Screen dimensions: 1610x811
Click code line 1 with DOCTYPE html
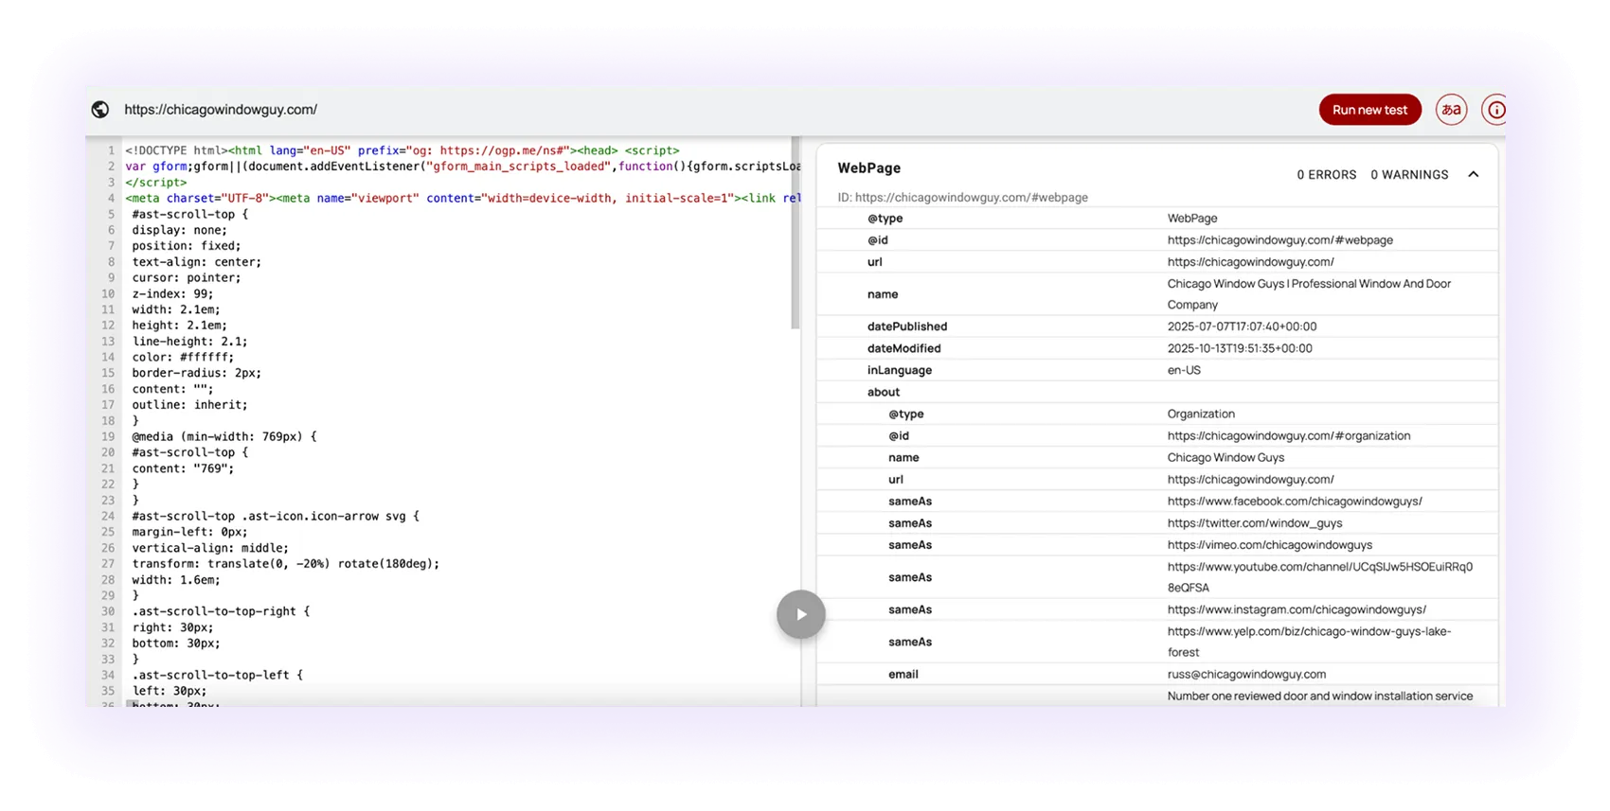pos(402,150)
